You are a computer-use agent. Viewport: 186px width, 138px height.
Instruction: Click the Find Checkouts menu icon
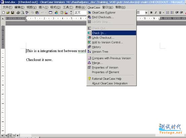coord(89,17)
